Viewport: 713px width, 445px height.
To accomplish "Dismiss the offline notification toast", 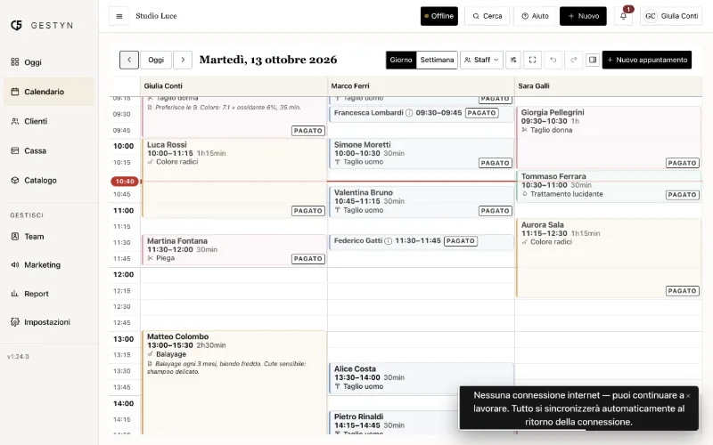I will coord(688,396).
